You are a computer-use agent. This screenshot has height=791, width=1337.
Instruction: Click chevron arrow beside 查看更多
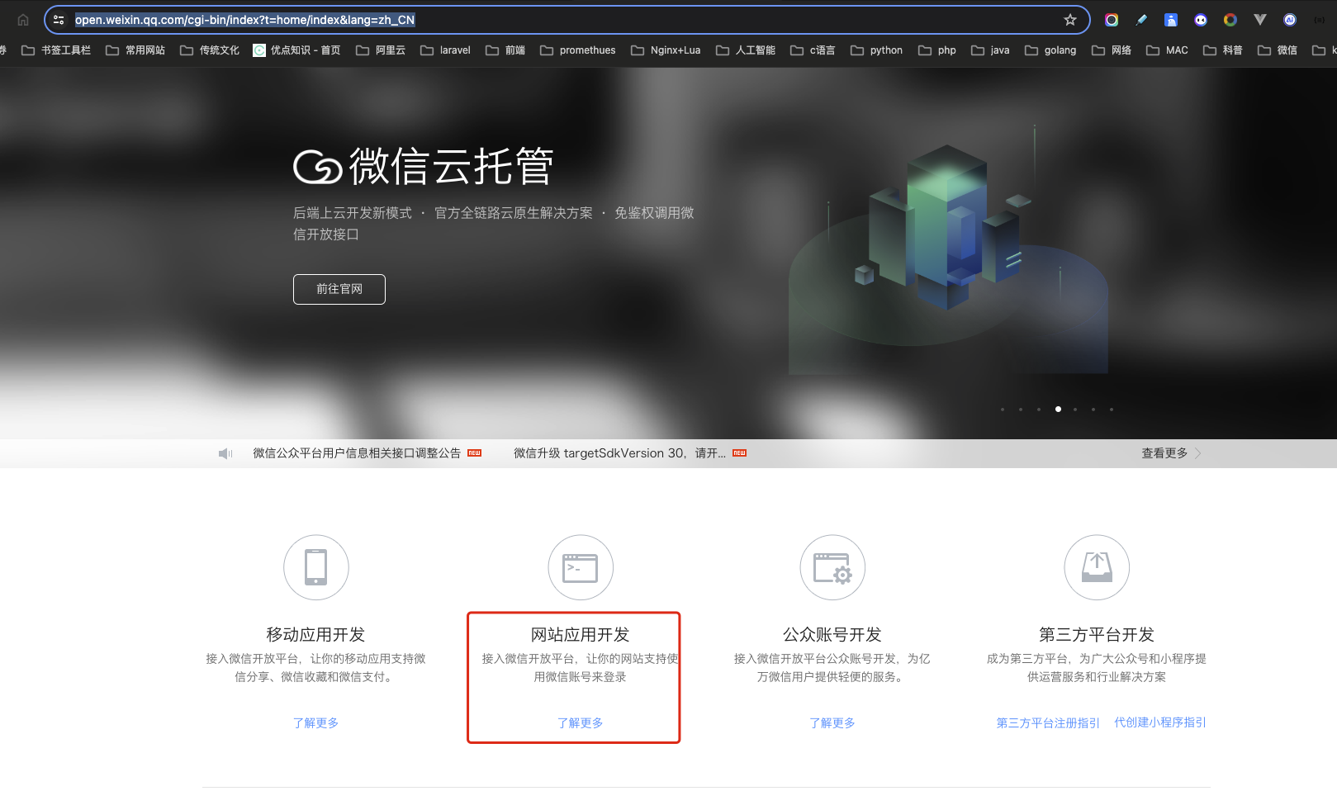coord(1198,453)
